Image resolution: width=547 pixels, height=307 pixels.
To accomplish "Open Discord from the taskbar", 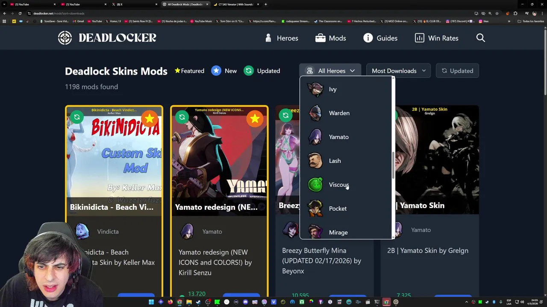I will [245, 302].
